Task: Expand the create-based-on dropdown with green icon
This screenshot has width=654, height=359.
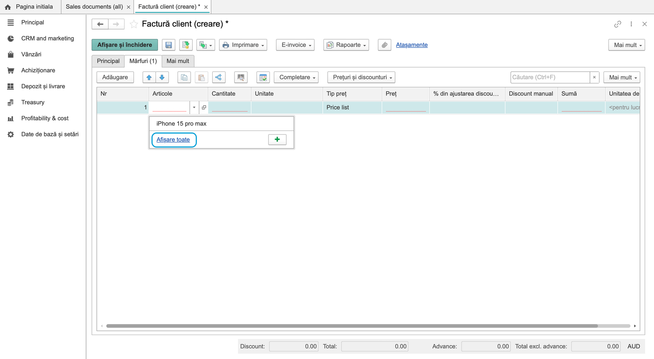Action: 206,45
